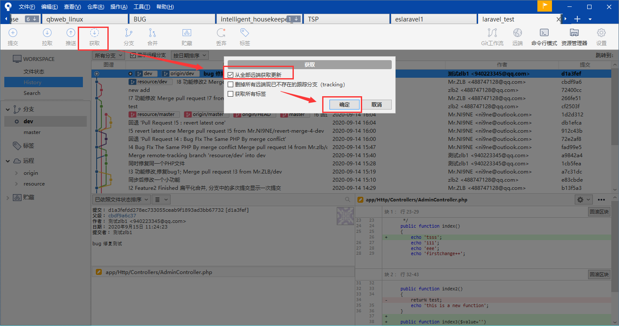Viewport: 619px width, 326px height.
Task: Switch to the eslaravel1 repository tab
Action: (x=433, y=19)
